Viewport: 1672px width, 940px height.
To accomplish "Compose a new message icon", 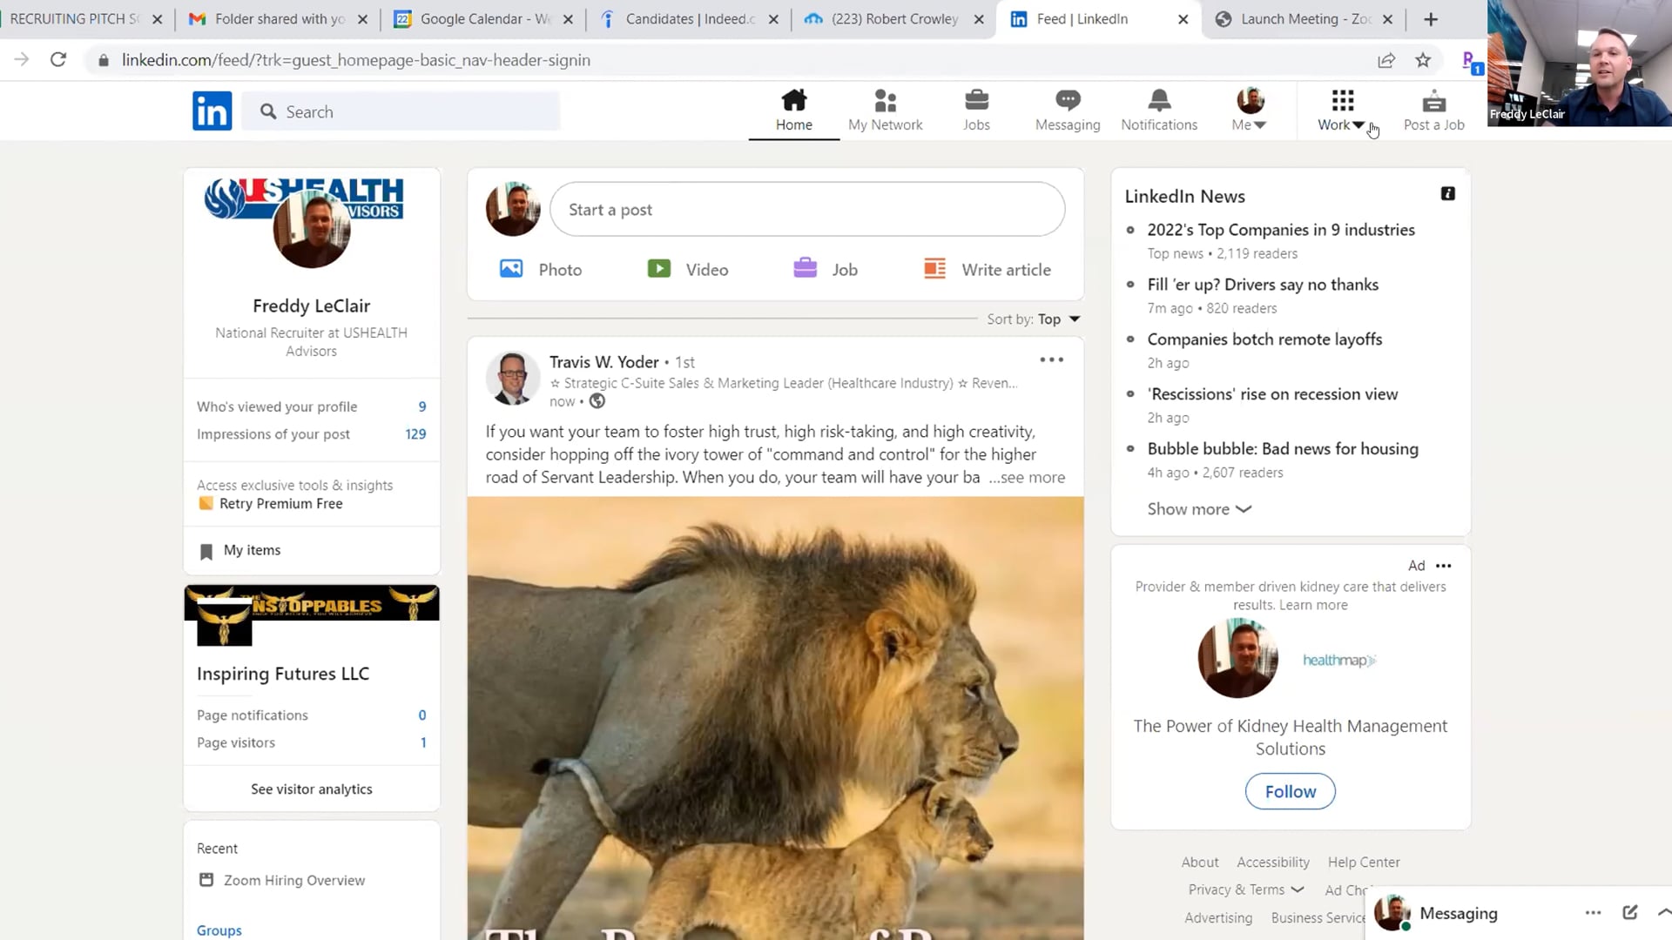I will click(1629, 912).
